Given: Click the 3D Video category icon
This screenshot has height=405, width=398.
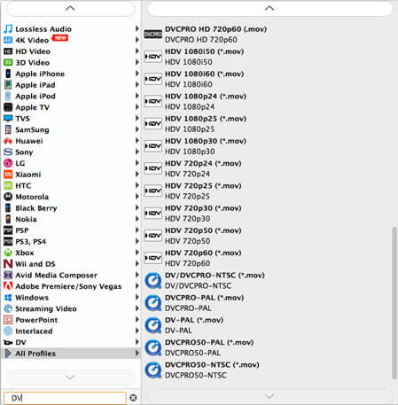Looking at the screenshot, I should tap(8, 62).
